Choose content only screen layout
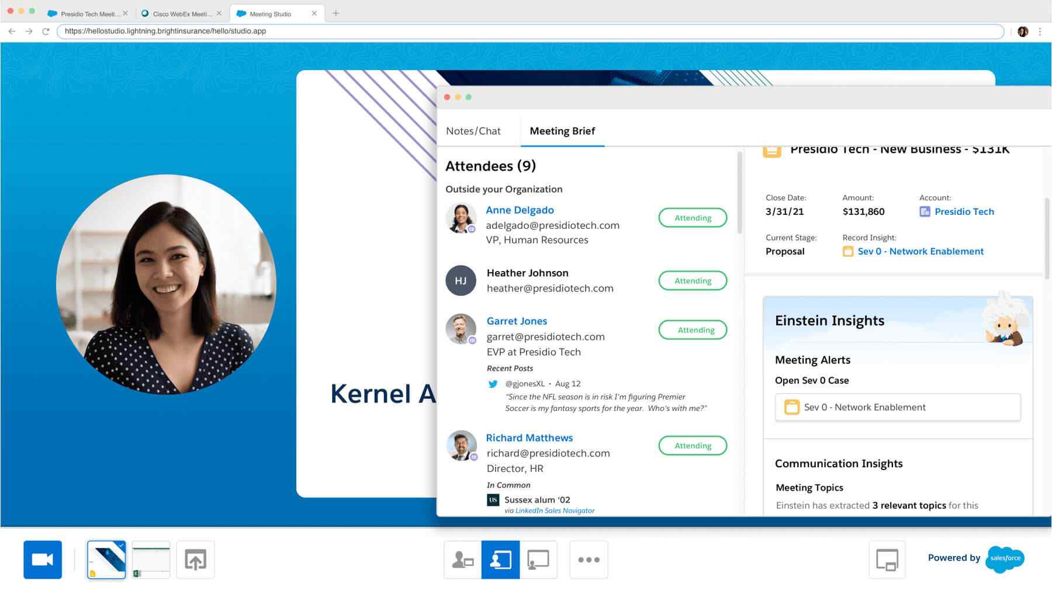1052x591 pixels. [538, 559]
